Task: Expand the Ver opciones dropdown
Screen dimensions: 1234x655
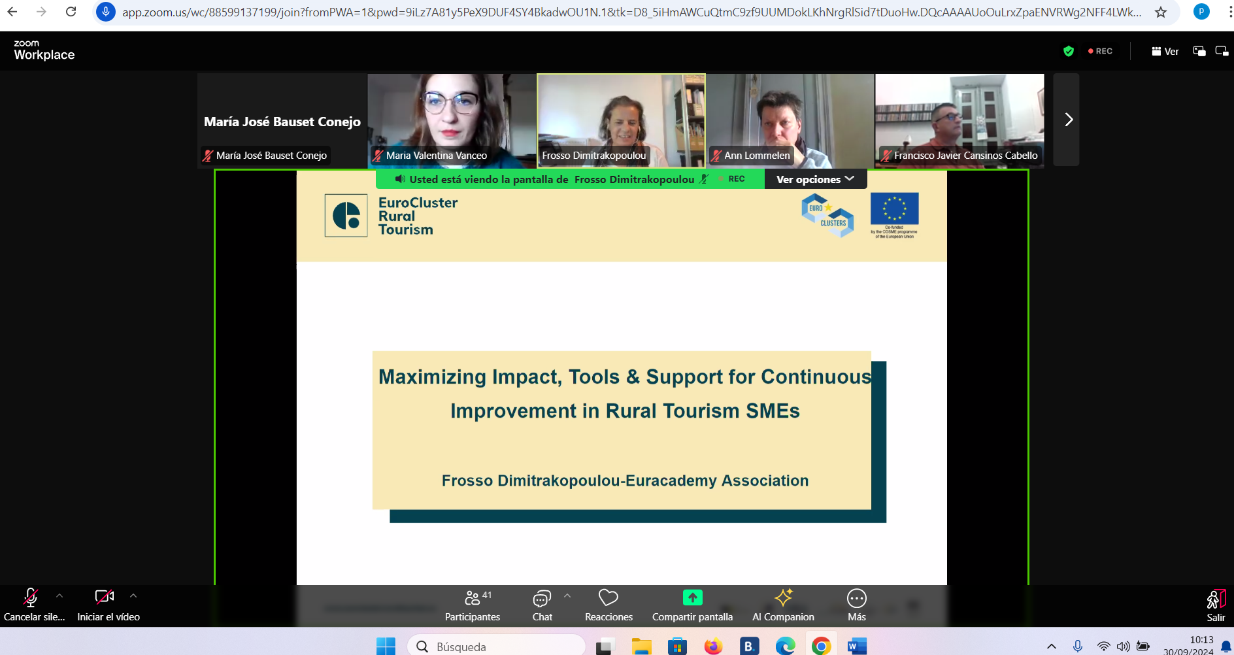Action: click(x=815, y=179)
